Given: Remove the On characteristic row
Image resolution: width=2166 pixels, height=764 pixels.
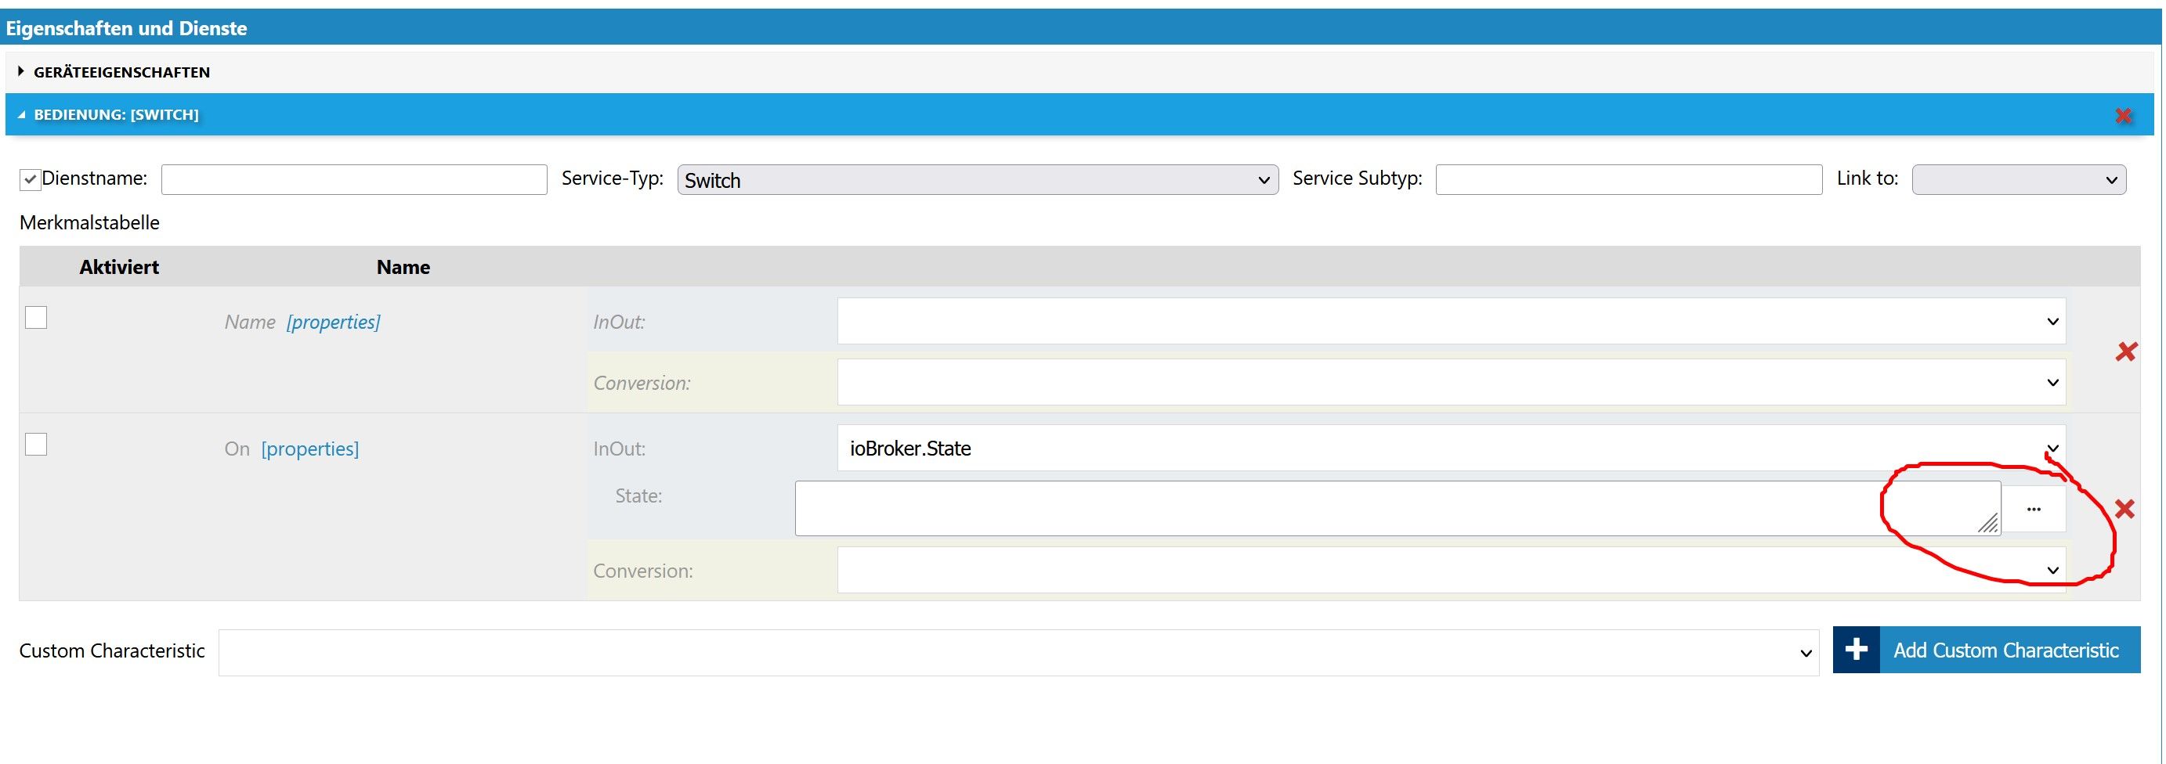Looking at the screenshot, I should pyautogui.click(x=2124, y=510).
